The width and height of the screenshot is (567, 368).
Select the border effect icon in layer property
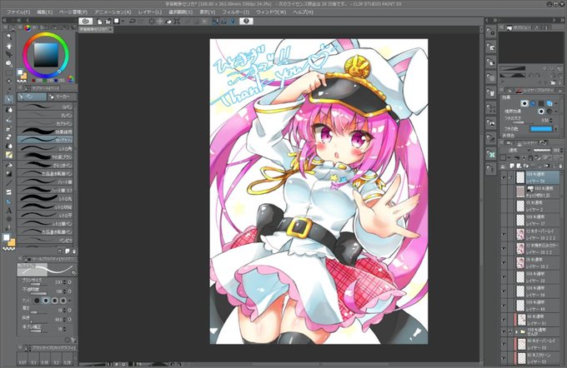(x=524, y=103)
